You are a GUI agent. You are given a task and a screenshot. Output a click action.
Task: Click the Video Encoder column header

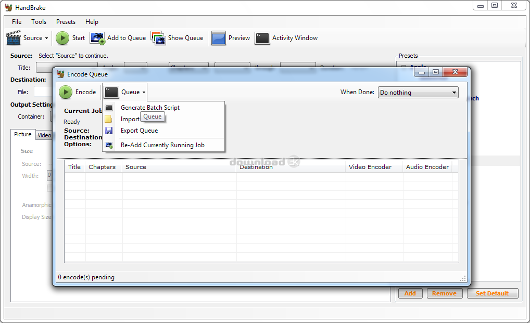370,167
